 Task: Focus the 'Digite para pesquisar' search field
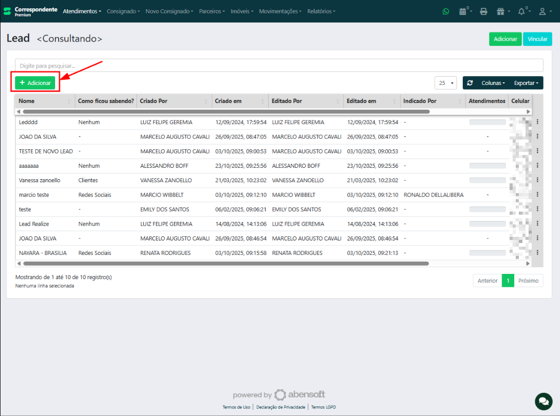coord(279,66)
